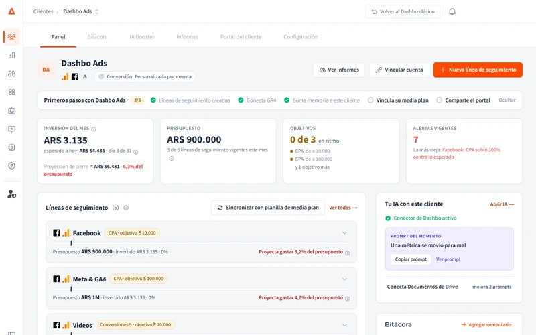This screenshot has height=335, width=536.
Task: Click the y 1 objetivo más text
Action: (x=312, y=167)
